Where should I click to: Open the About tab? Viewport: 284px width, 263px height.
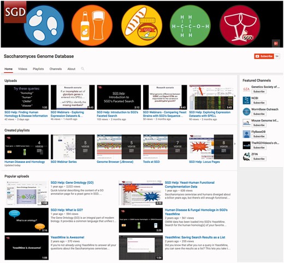coord(72,69)
